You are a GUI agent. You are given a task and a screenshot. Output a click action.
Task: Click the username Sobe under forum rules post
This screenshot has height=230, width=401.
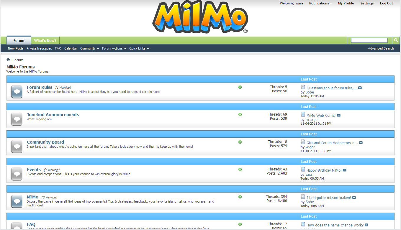(x=310, y=92)
